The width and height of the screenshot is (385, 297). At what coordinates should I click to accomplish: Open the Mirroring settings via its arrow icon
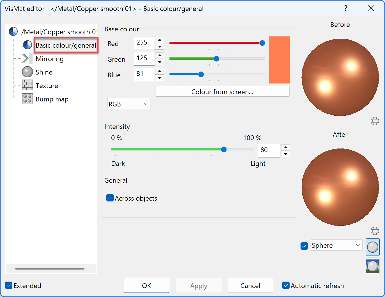(27, 58)
